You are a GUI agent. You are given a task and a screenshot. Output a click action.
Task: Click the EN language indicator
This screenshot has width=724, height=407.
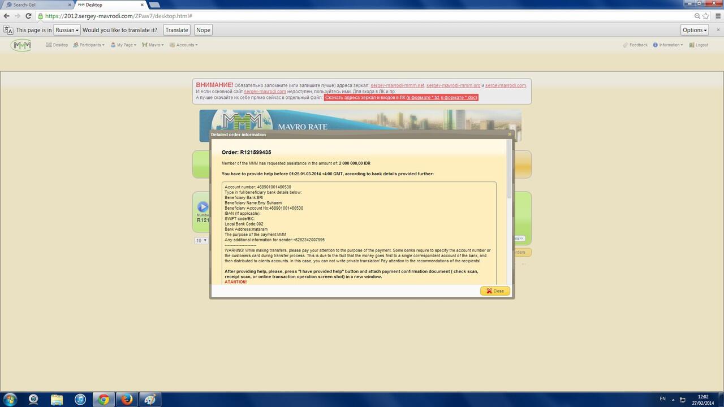tap(663, 399)
